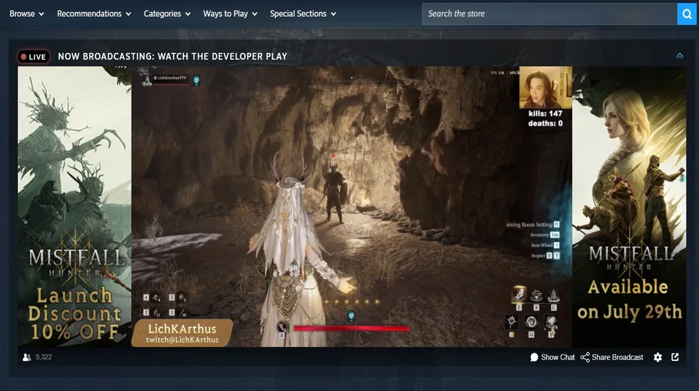This screenshot has width=699, height=391.
Task: Open the Browse dropdown menu
Action: pyautogui.click(x=27, y=13)
